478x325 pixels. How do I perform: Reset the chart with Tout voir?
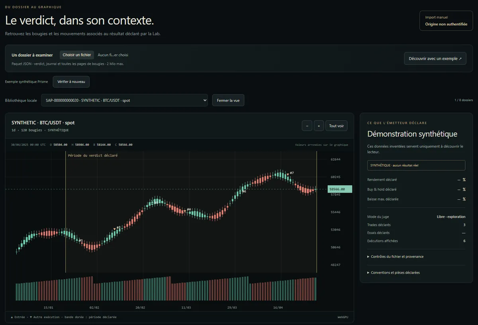337,126
